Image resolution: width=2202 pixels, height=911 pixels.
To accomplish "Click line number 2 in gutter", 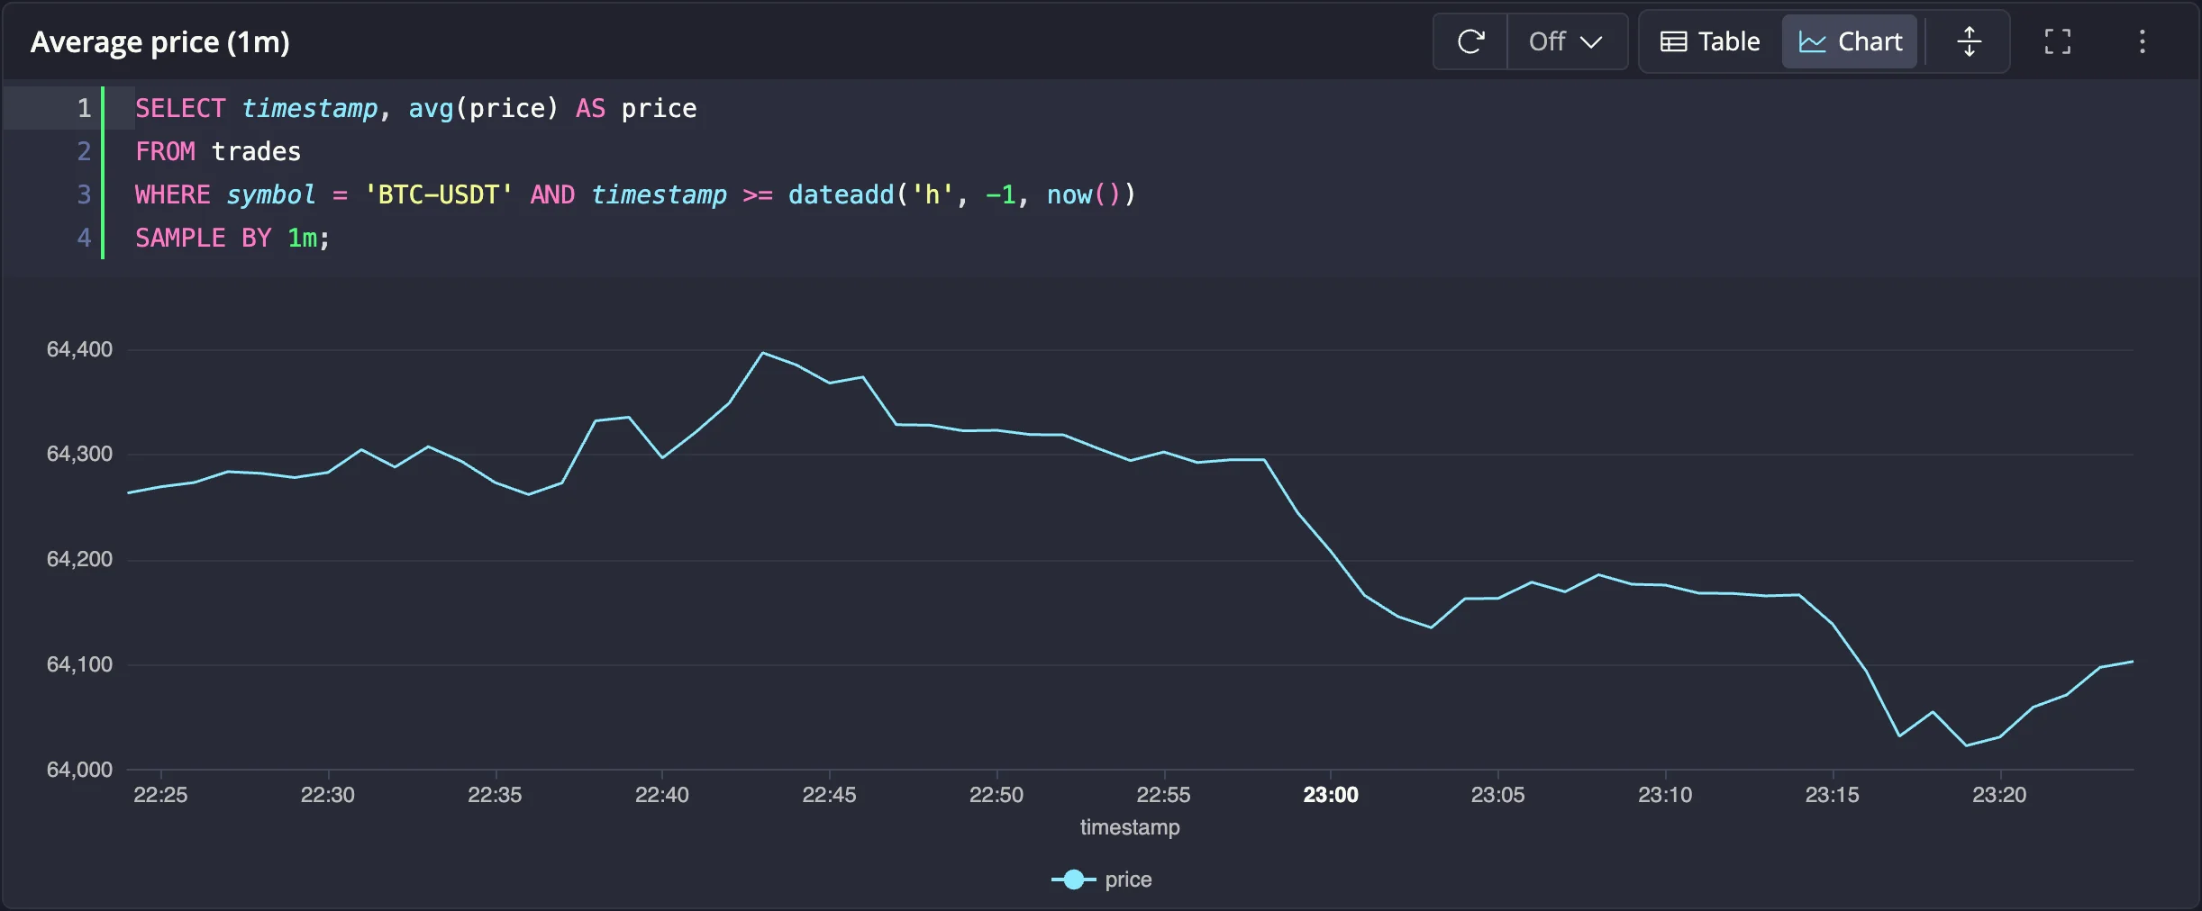I will point(84,151).
